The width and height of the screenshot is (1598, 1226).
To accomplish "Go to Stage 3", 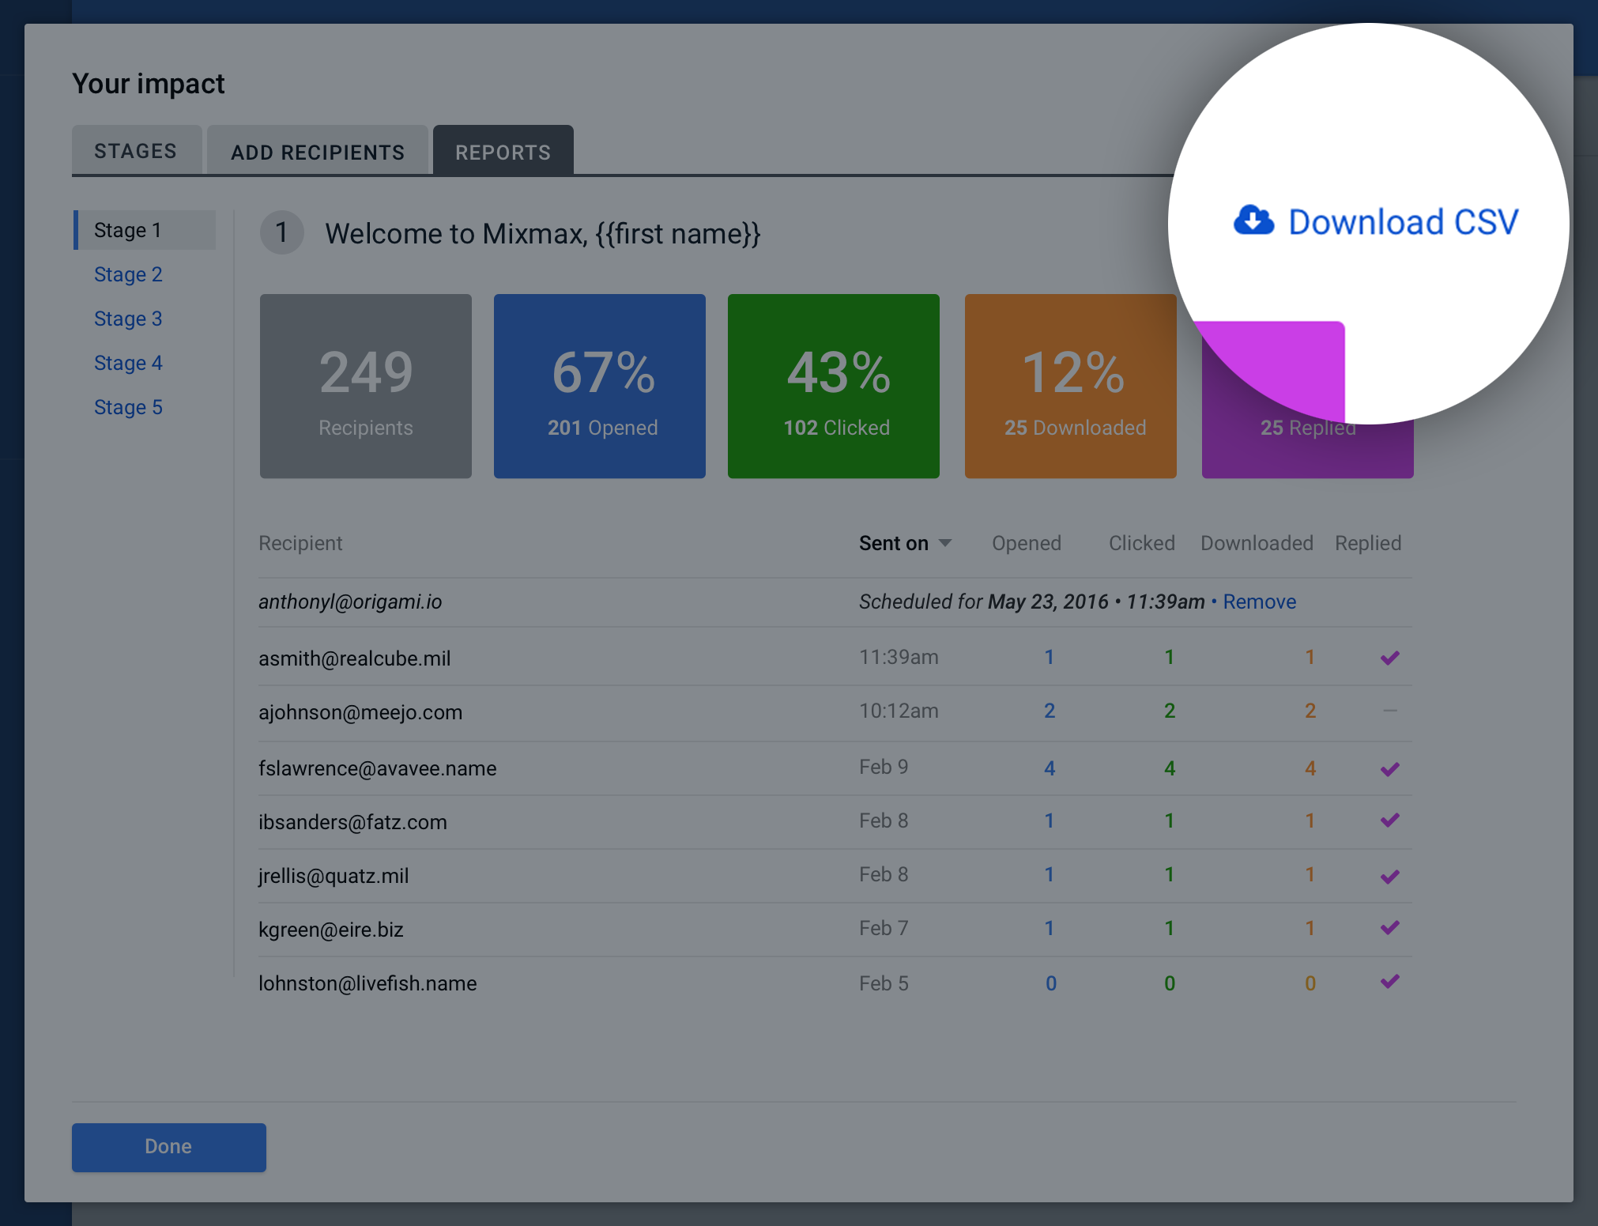I will 128,319.
